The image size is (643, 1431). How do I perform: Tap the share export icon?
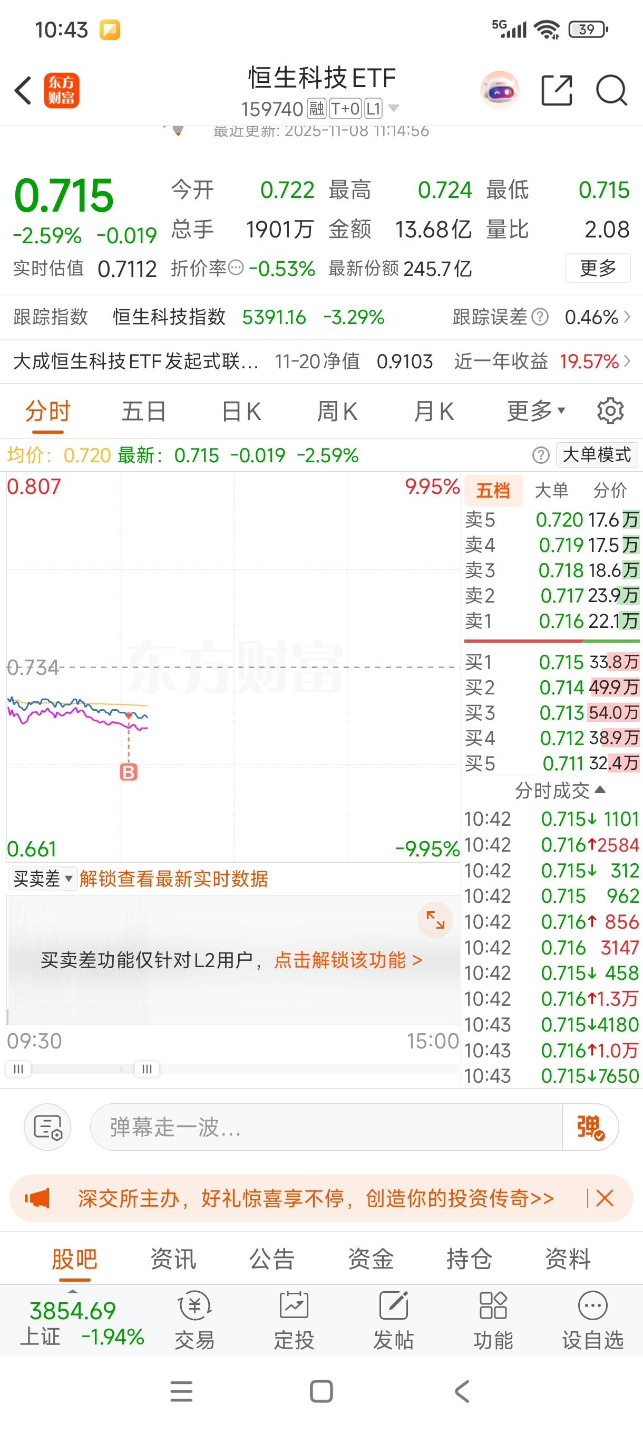[x=557, y=90]
